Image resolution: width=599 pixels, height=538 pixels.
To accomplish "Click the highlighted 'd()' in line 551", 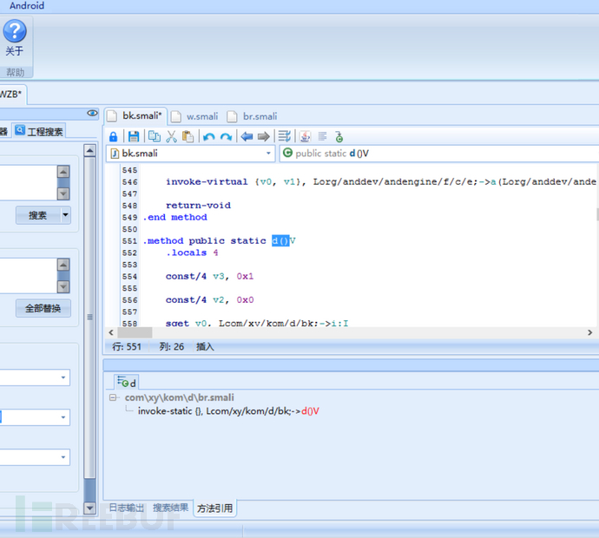I will (x=280, y=241).
